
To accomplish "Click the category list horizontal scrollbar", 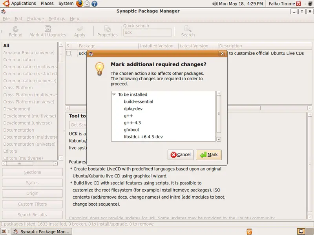I will click(x=20, y=164).
